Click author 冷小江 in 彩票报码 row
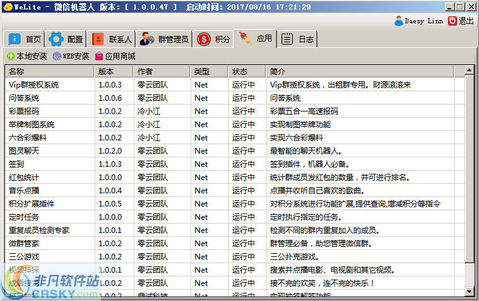 pyautogui.click(x=149, y=111)
